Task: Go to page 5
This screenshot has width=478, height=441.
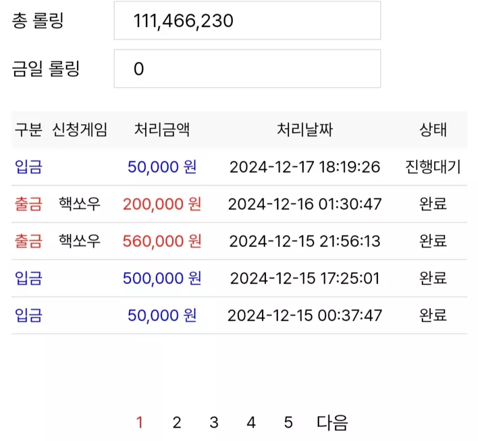Action: coord(288,422)
